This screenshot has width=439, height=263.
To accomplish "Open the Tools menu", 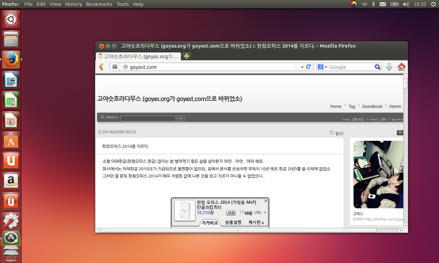I will (x=123, y=4).
